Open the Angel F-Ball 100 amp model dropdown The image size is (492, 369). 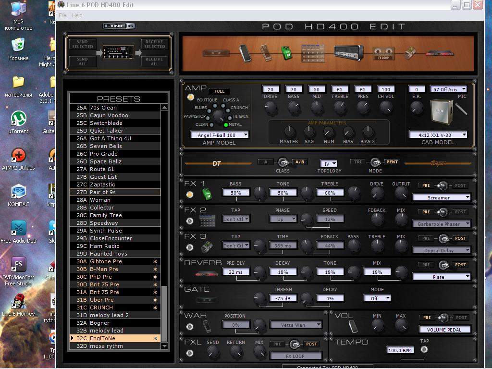click(x=219, y=135)
